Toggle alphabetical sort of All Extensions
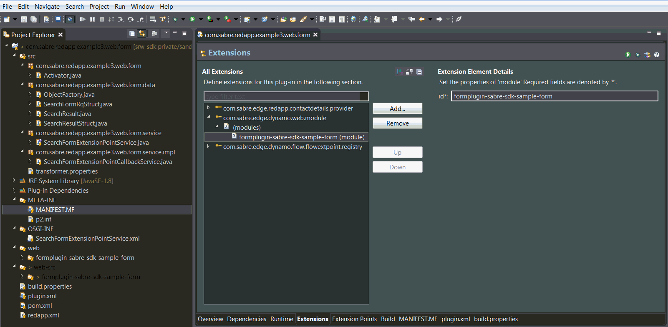The height and width of the screenshot is (327, 668). [399, 72]
